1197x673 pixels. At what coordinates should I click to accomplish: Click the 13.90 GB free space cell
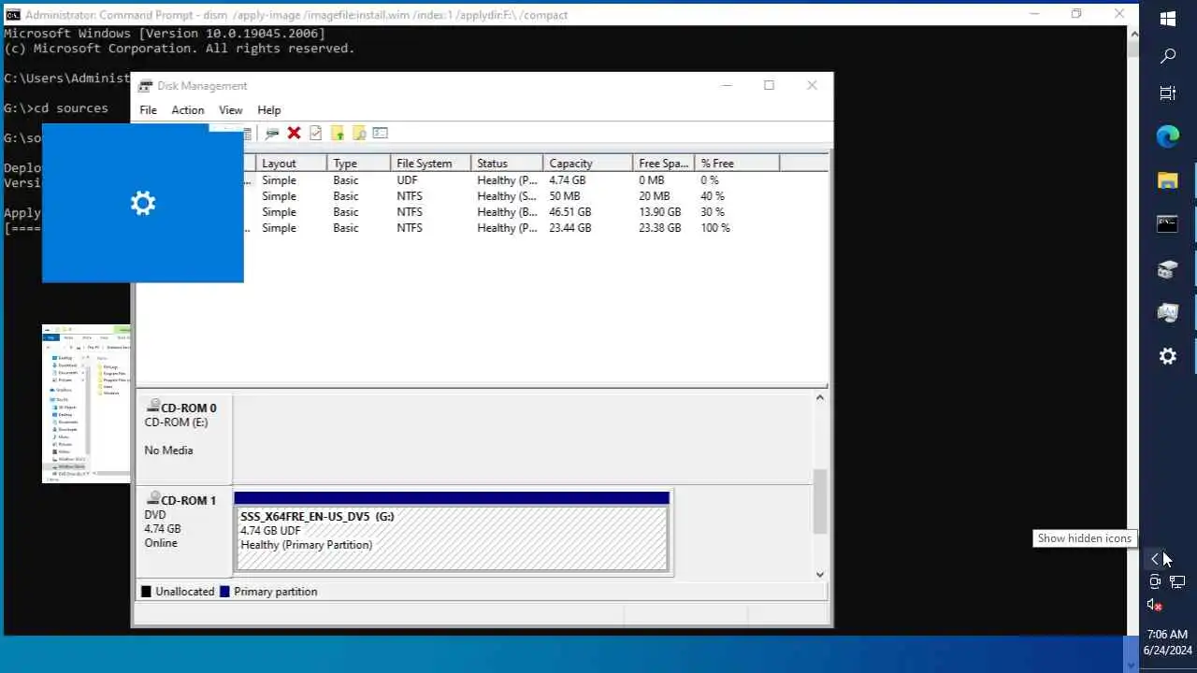[660, 212]
